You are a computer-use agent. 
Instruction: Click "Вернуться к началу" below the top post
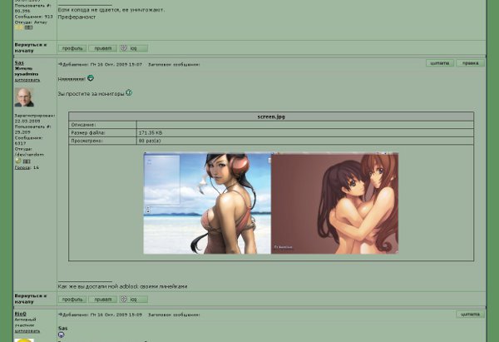point(31,47)
